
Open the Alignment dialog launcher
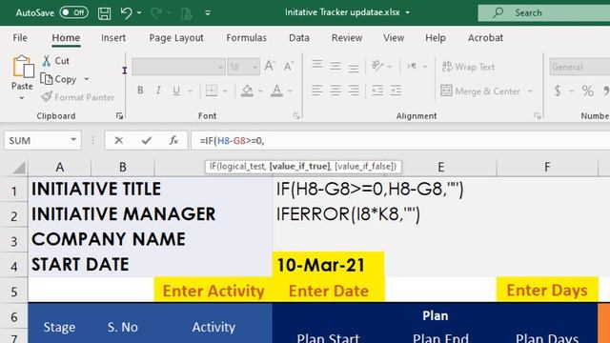point(538,116)
